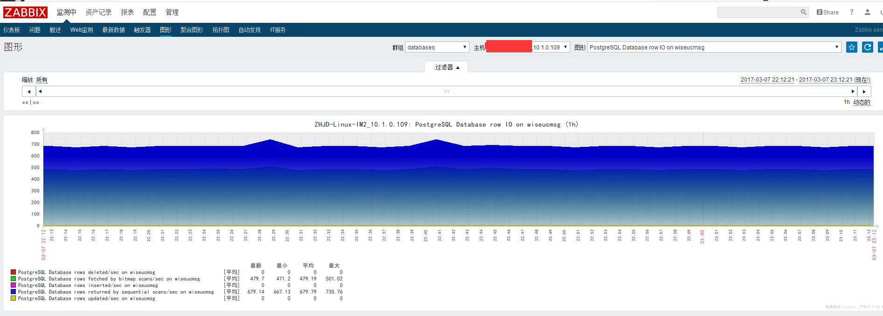The width and height of the screenshot is (883, 316).
Task: Open the 主机 host dropdown
Action: 528,47
